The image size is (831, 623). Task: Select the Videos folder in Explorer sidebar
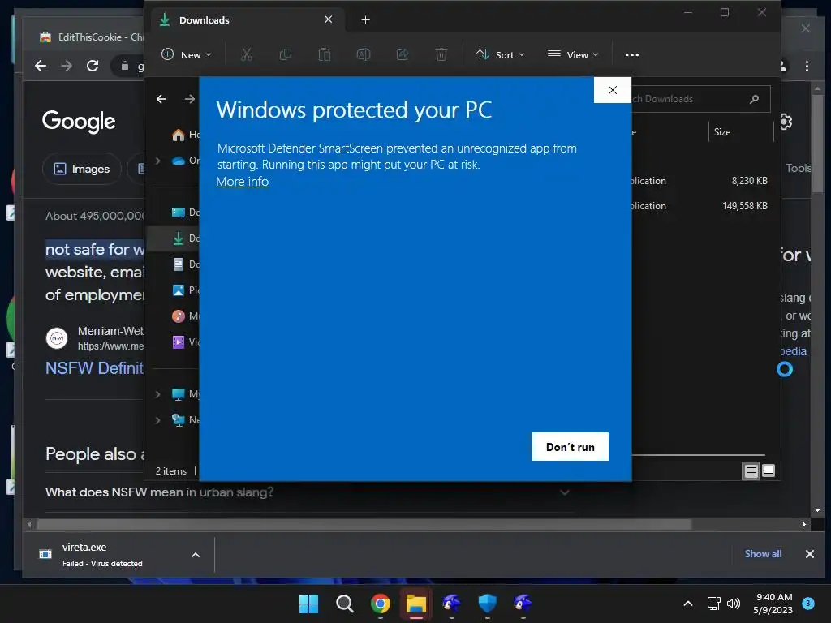(186, 342)
